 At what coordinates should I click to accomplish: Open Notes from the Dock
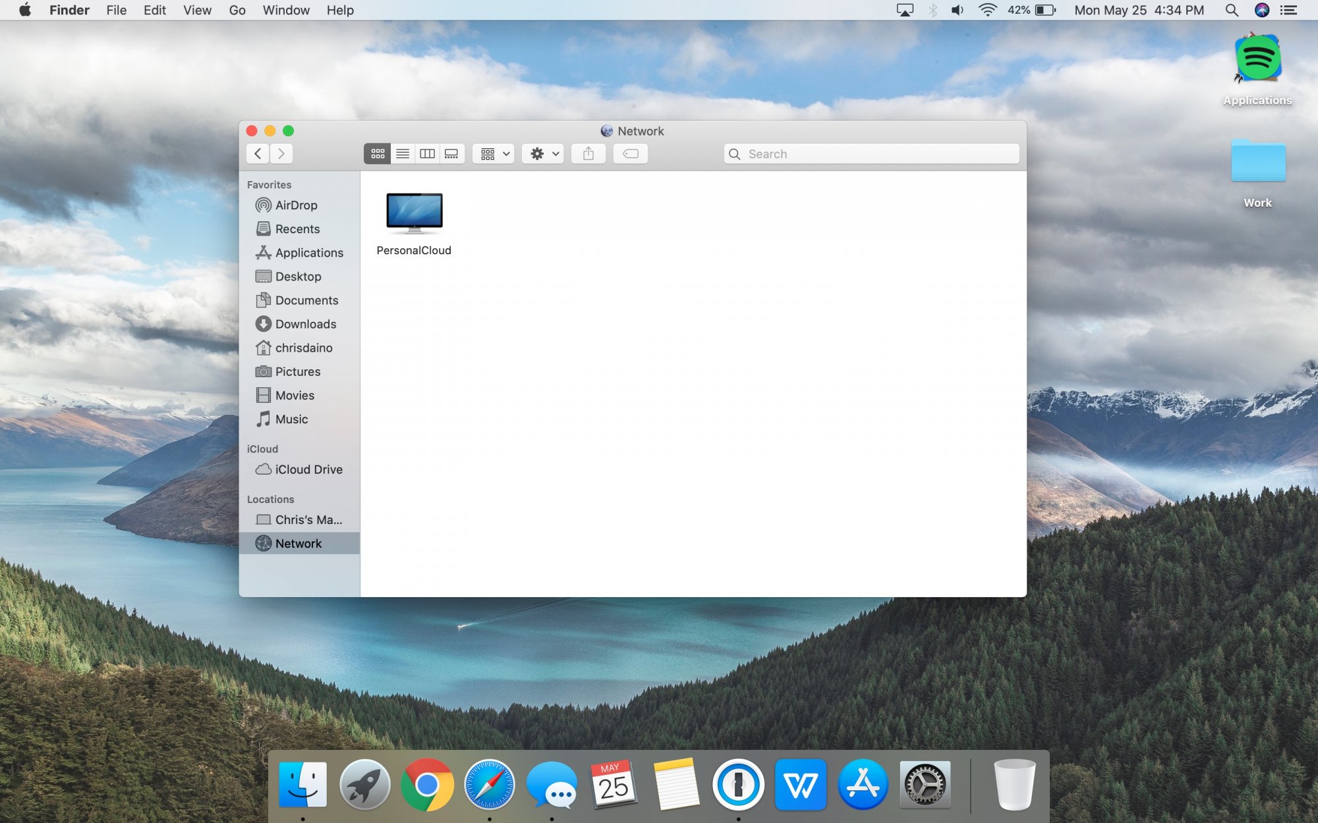coord(676,784)
